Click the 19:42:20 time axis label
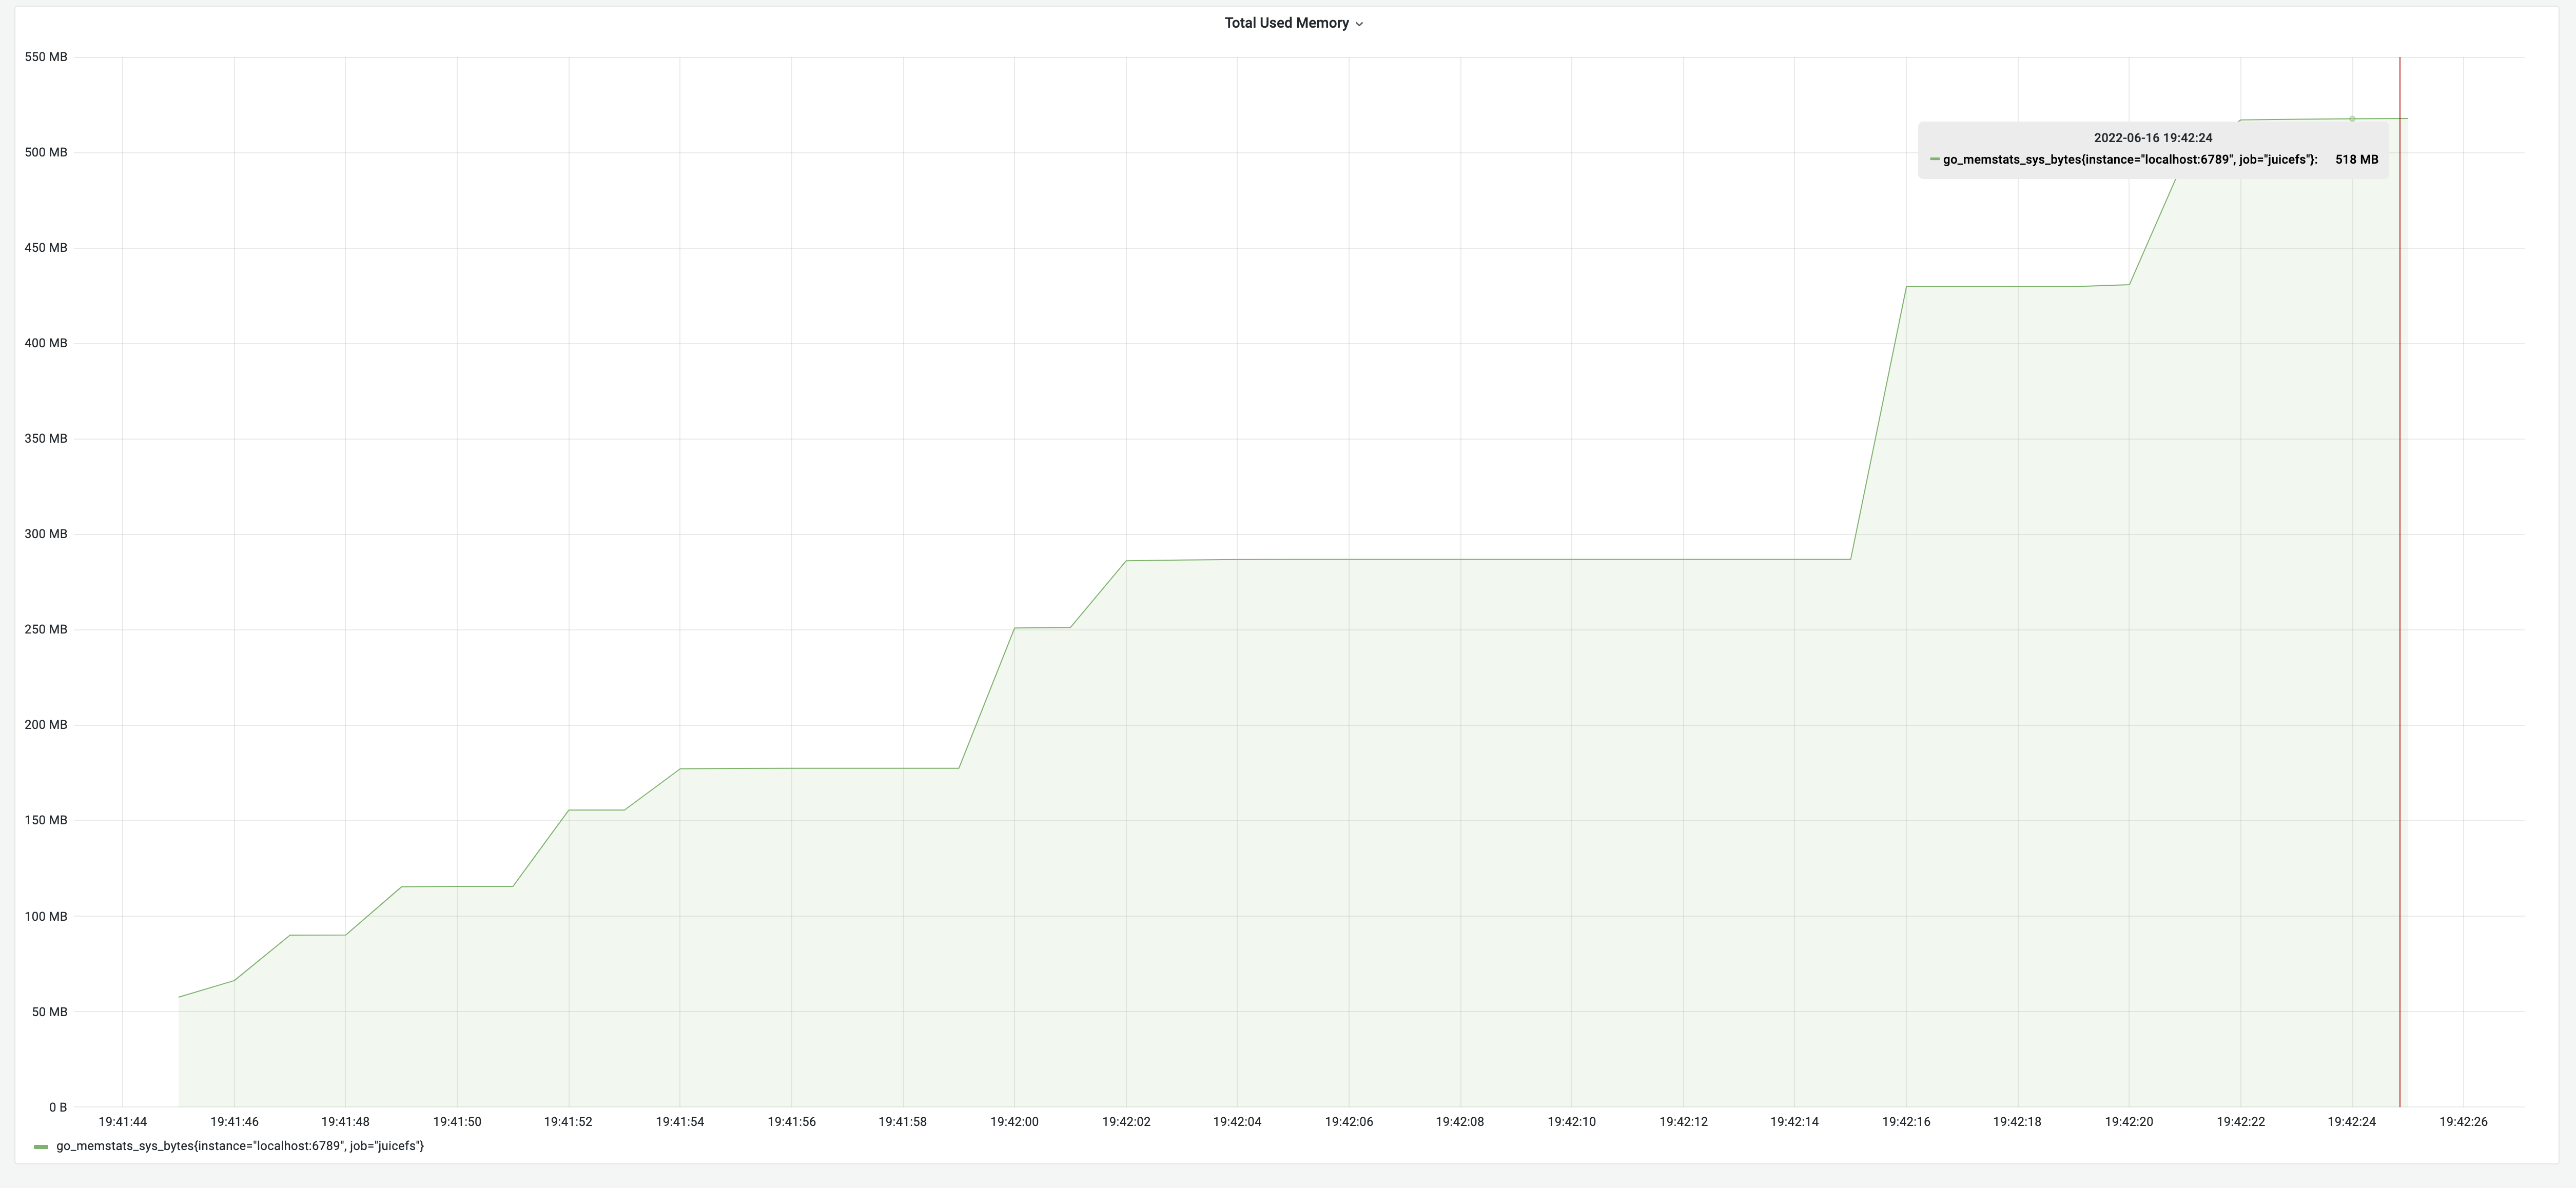Image resolution: width=2576 pixels, height=1188 pixels. (2129, 1122)
